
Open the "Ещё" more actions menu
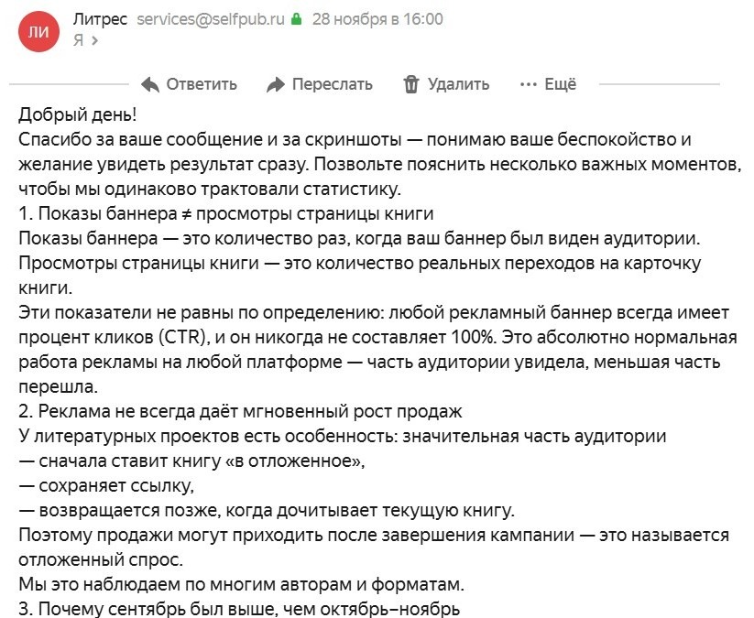coord(560,84)
